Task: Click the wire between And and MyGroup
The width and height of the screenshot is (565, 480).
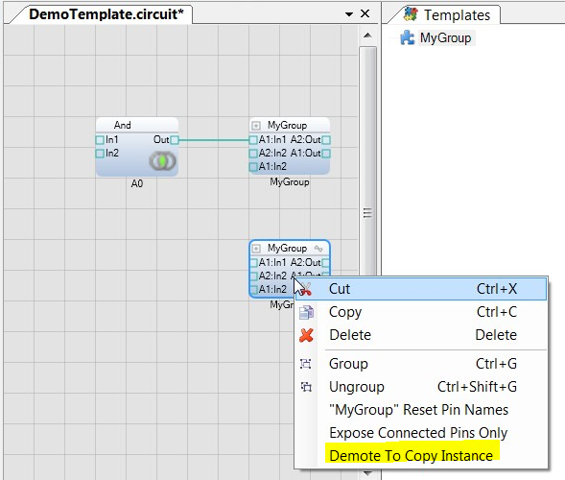Action: click(x=214, y=140)
